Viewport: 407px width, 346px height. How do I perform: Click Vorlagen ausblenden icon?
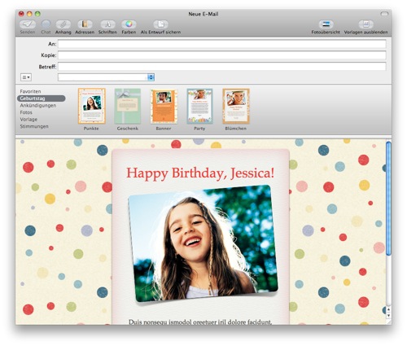tap(365, 24)
